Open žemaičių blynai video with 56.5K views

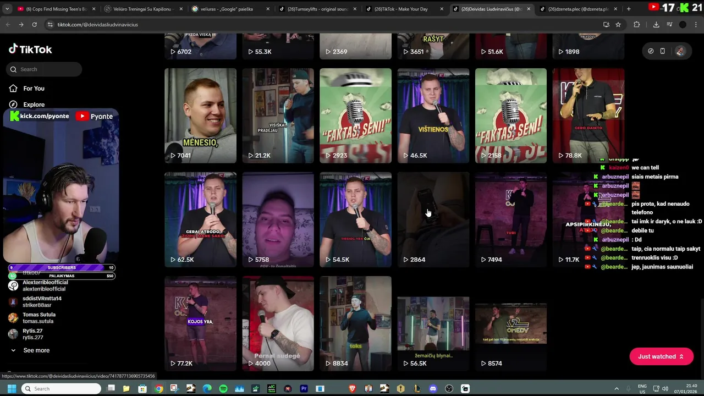click(x=433, y=323)
